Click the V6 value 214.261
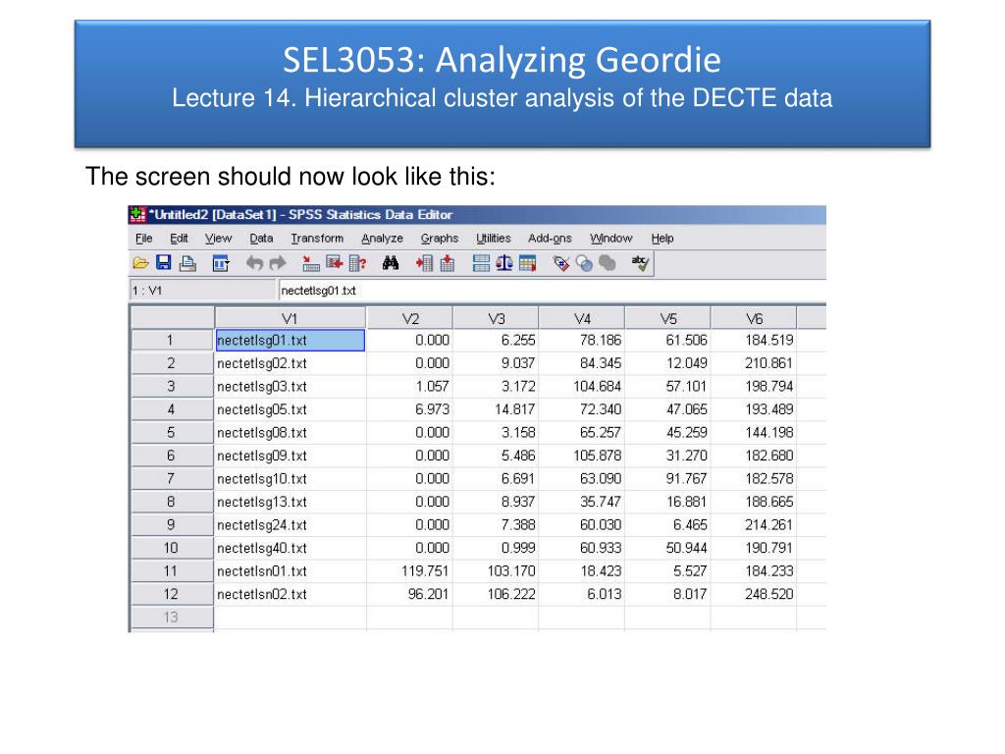 pos(753,525)
